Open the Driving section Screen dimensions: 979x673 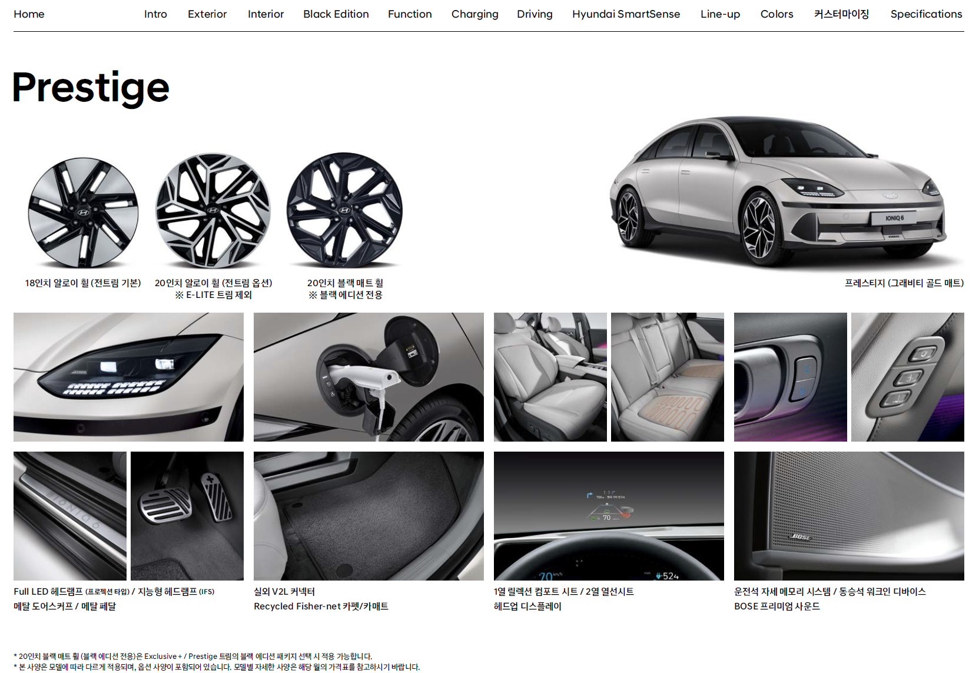point(535,14)
